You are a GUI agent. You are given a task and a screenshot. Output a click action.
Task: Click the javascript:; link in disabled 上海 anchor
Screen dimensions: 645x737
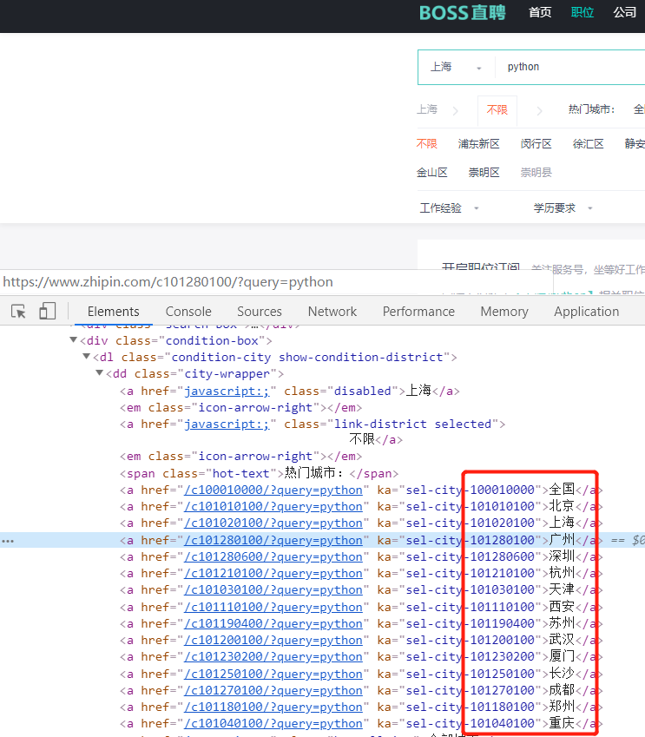point(227,391)
